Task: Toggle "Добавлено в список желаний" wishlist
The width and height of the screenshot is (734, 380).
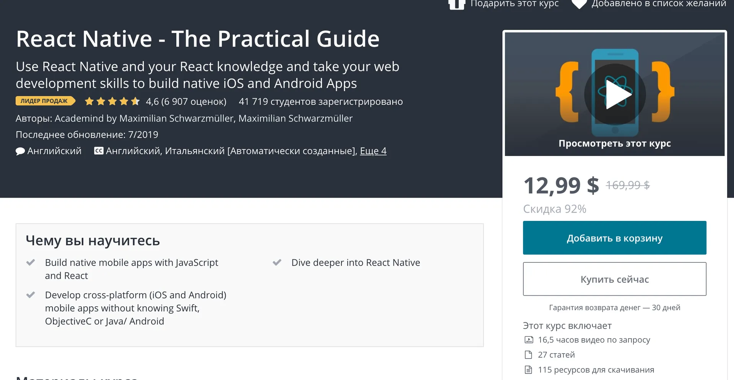Action: pos(658,4)
